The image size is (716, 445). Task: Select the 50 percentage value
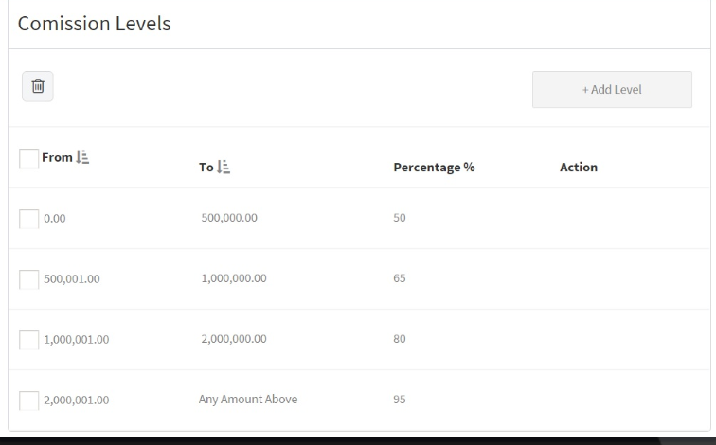pos(400,218)
